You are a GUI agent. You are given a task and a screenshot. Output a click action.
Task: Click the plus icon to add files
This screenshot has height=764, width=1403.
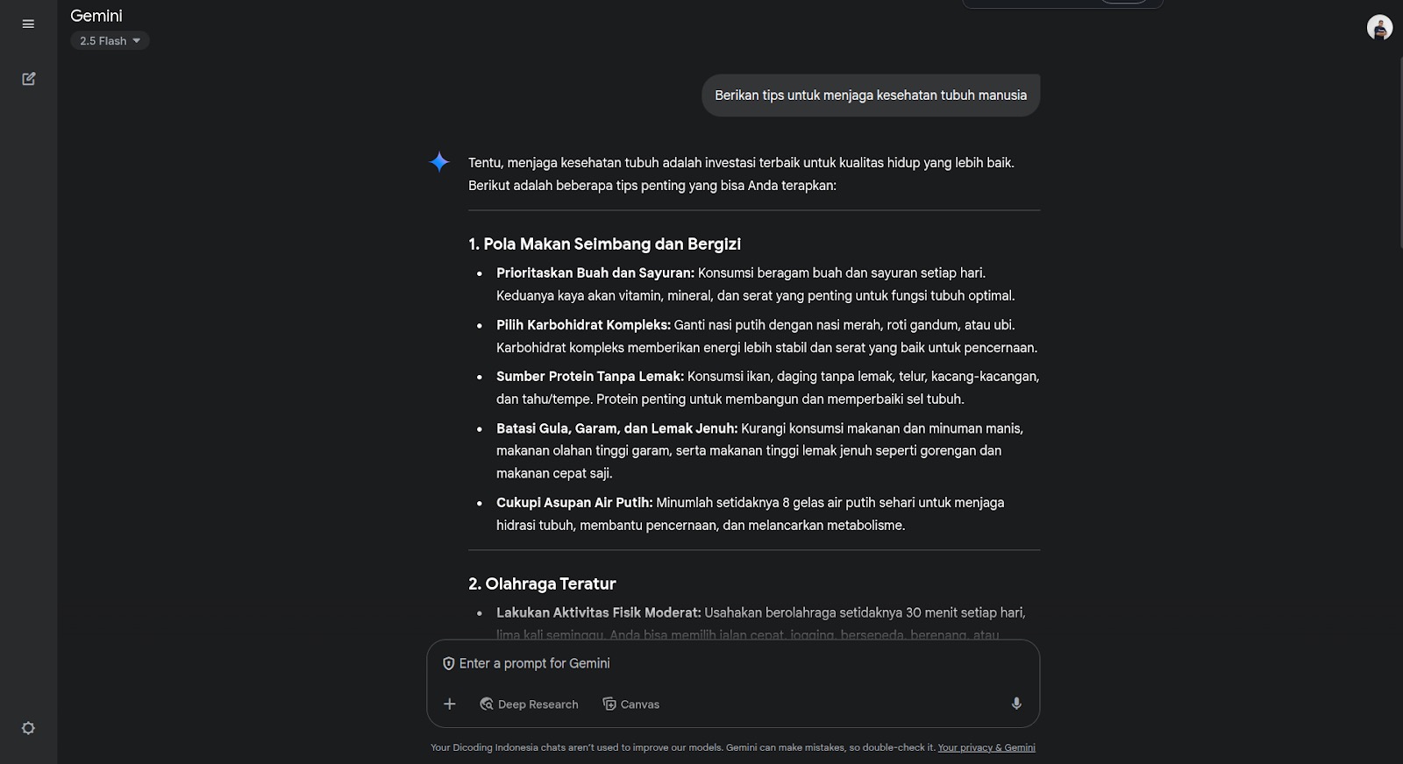click(x=450, y=704)
